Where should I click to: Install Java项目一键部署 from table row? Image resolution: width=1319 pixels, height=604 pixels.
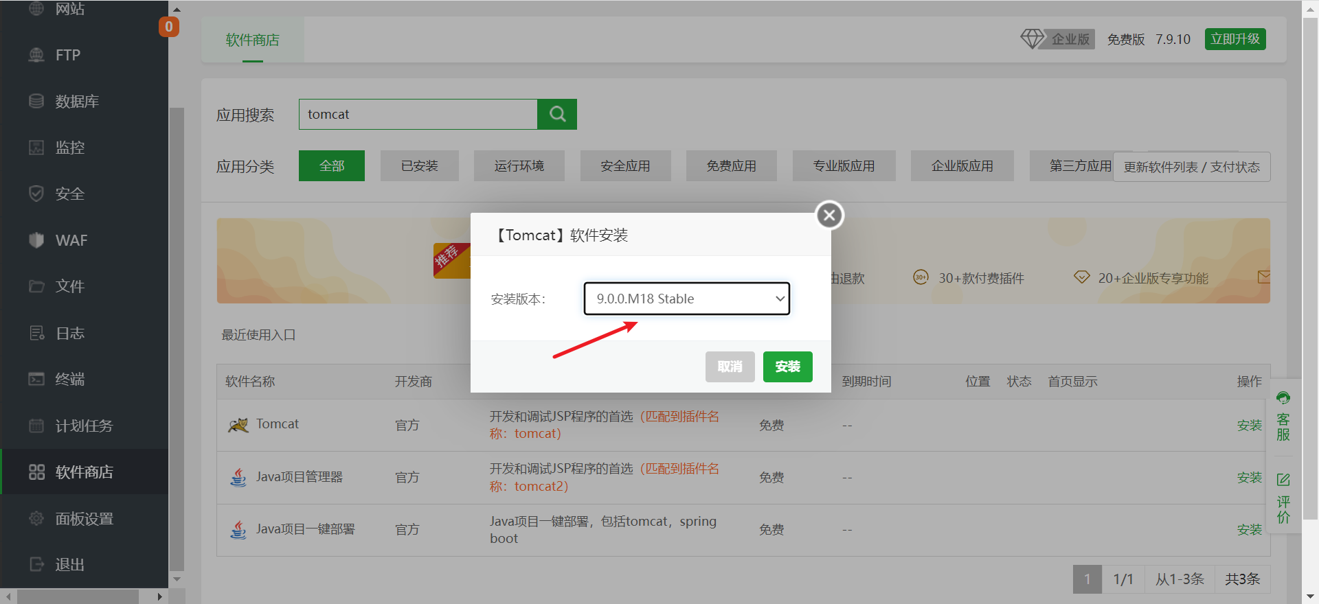[1250, 530]
